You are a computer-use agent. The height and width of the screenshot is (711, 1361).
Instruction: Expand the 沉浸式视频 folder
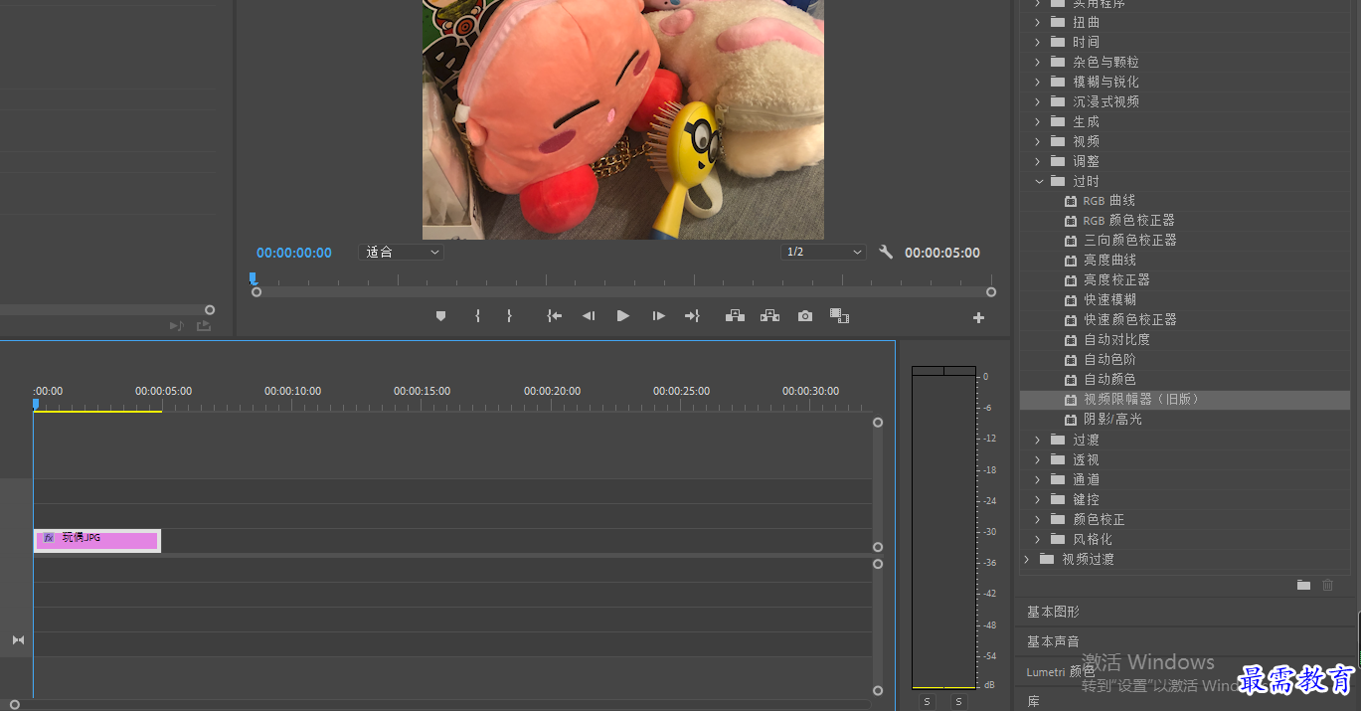(x=1037, y=101)
